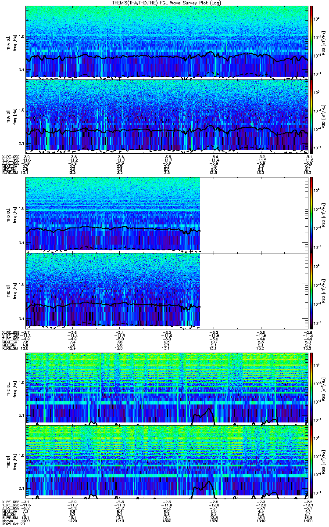Click the '0.1' frequency tick of THD B∥ panel
Image resolution: width=329 pixels, height=527 pixels.
point(21,318)
